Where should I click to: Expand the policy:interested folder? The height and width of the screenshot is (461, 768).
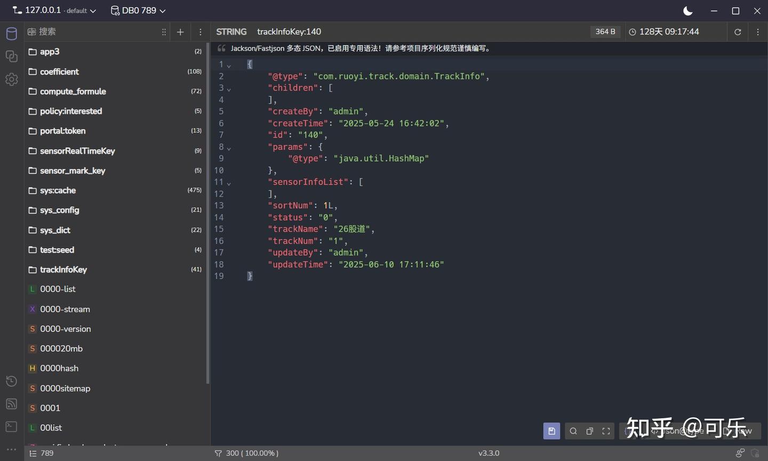click(115, 111)
